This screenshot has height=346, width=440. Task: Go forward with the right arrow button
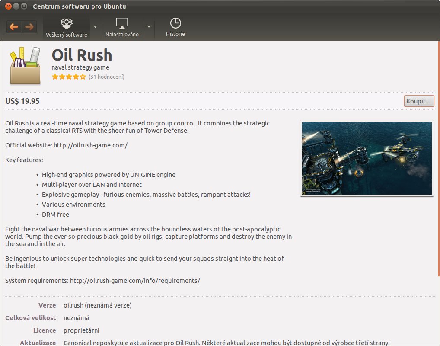[x=29, y=27]
